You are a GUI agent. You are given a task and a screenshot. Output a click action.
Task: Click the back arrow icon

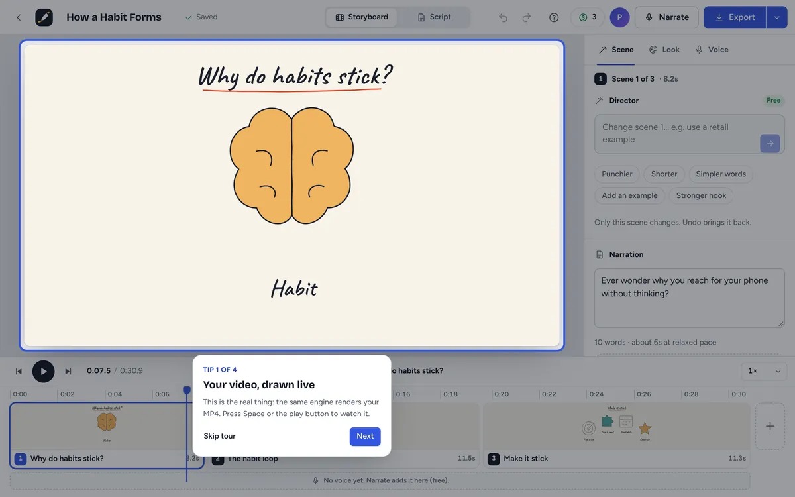click(19, 17)
